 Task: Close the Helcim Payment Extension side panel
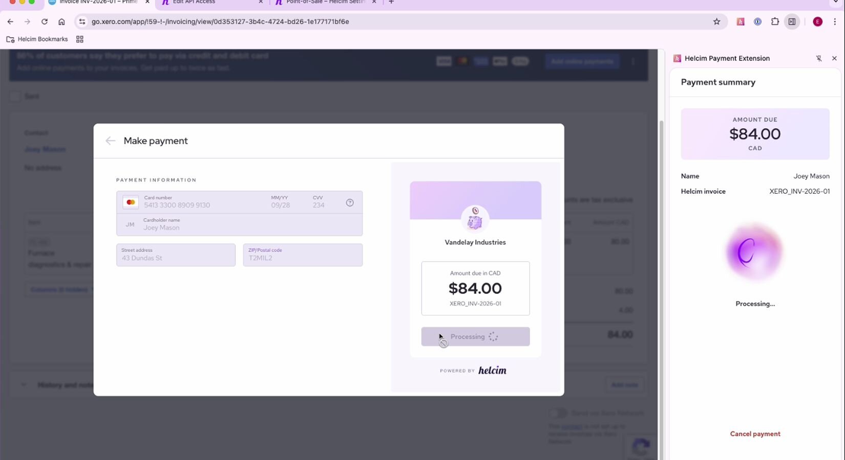pos(834,58)
